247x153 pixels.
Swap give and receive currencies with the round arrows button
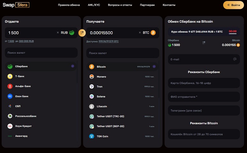click(x=82, y=33)
